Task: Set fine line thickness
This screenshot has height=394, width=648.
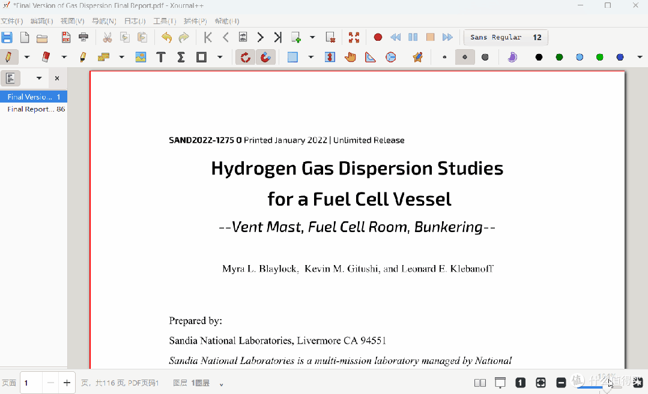Action: pos(444,58)
